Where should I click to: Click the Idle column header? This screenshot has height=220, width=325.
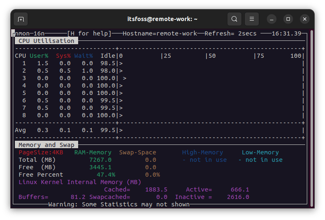click(108, 56)
